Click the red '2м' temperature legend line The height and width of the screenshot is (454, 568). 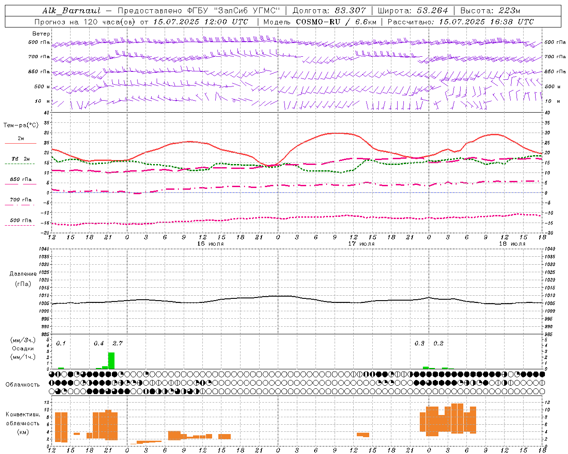20,143
